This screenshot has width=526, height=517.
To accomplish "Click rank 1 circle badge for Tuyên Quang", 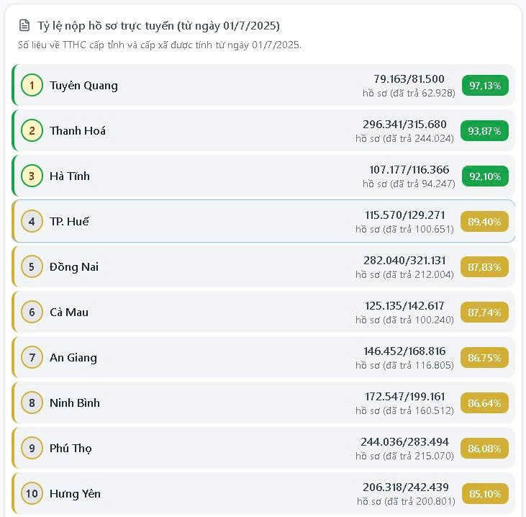I will pyautogui.click(x=32, y=85).
